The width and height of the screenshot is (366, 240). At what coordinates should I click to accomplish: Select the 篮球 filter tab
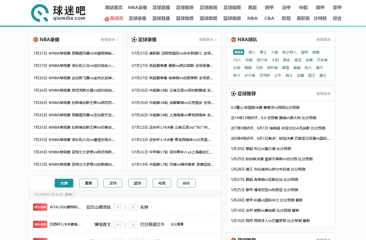138,183
